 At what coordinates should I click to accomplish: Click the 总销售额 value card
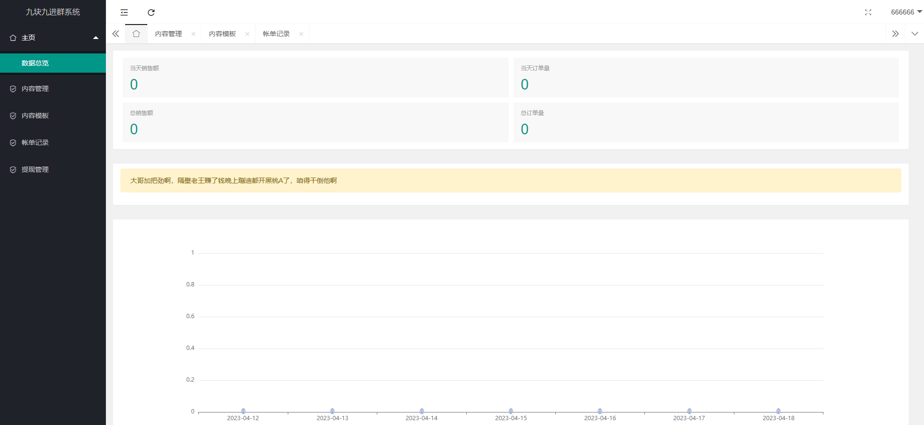(315, 122)
